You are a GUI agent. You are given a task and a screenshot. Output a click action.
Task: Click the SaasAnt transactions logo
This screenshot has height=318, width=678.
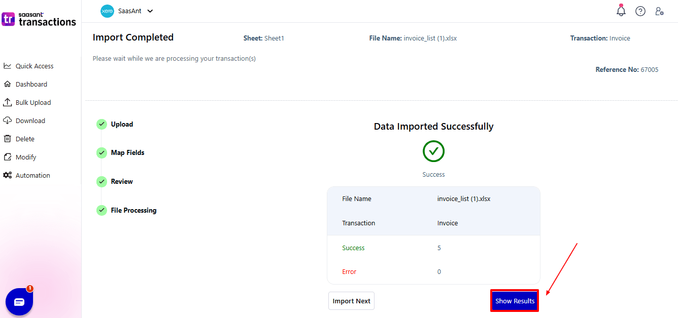(39, 19)
